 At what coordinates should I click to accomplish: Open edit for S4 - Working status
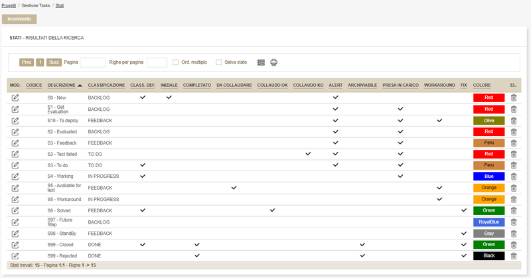click(x=15, y=176)
